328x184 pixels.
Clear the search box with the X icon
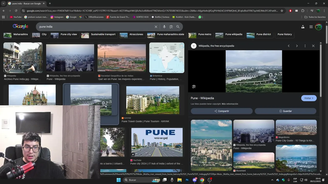156,27
